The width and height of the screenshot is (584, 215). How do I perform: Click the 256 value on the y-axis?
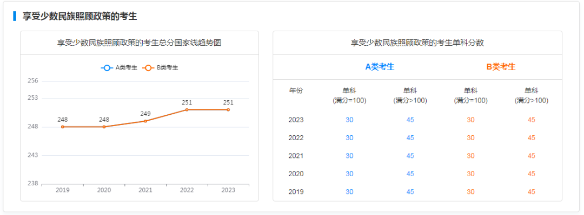tap(33, 81)
